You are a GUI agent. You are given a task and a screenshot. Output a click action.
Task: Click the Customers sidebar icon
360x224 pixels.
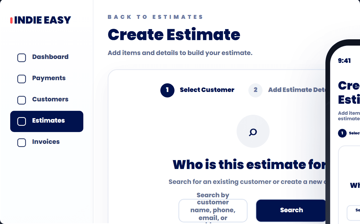click(x=21, y=100)
